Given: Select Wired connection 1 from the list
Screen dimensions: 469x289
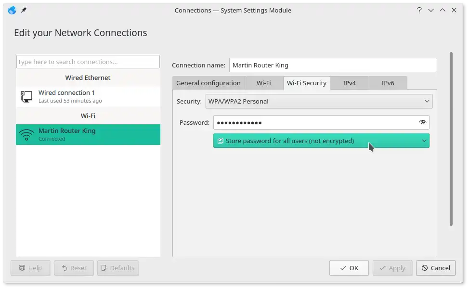Looking at the screenshot, I should pos(88,96).
